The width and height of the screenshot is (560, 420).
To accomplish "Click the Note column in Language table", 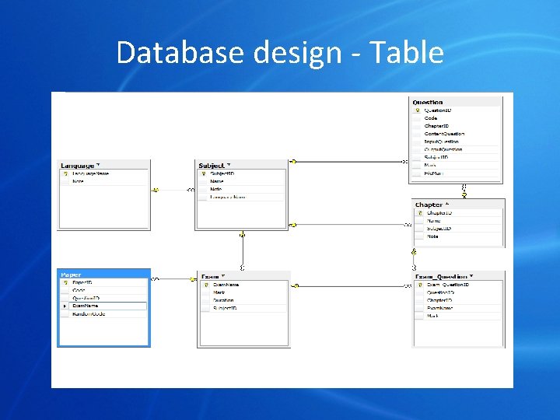I will click(x=104, y=181).
